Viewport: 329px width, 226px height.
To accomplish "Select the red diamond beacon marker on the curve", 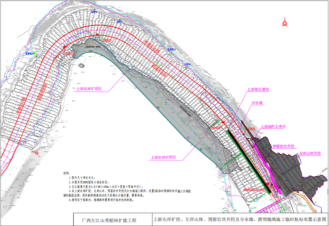I will (x=65, y=47).
